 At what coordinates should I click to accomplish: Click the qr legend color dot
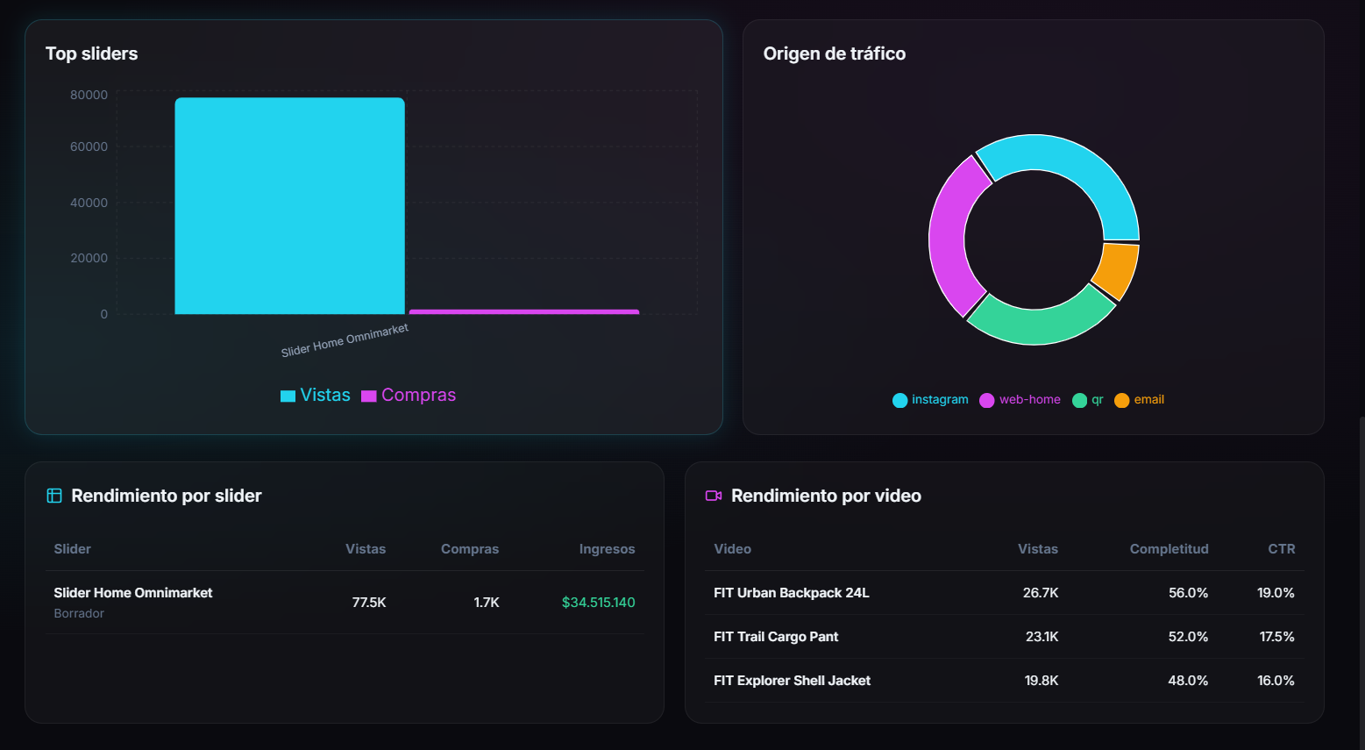[1079, 400]
